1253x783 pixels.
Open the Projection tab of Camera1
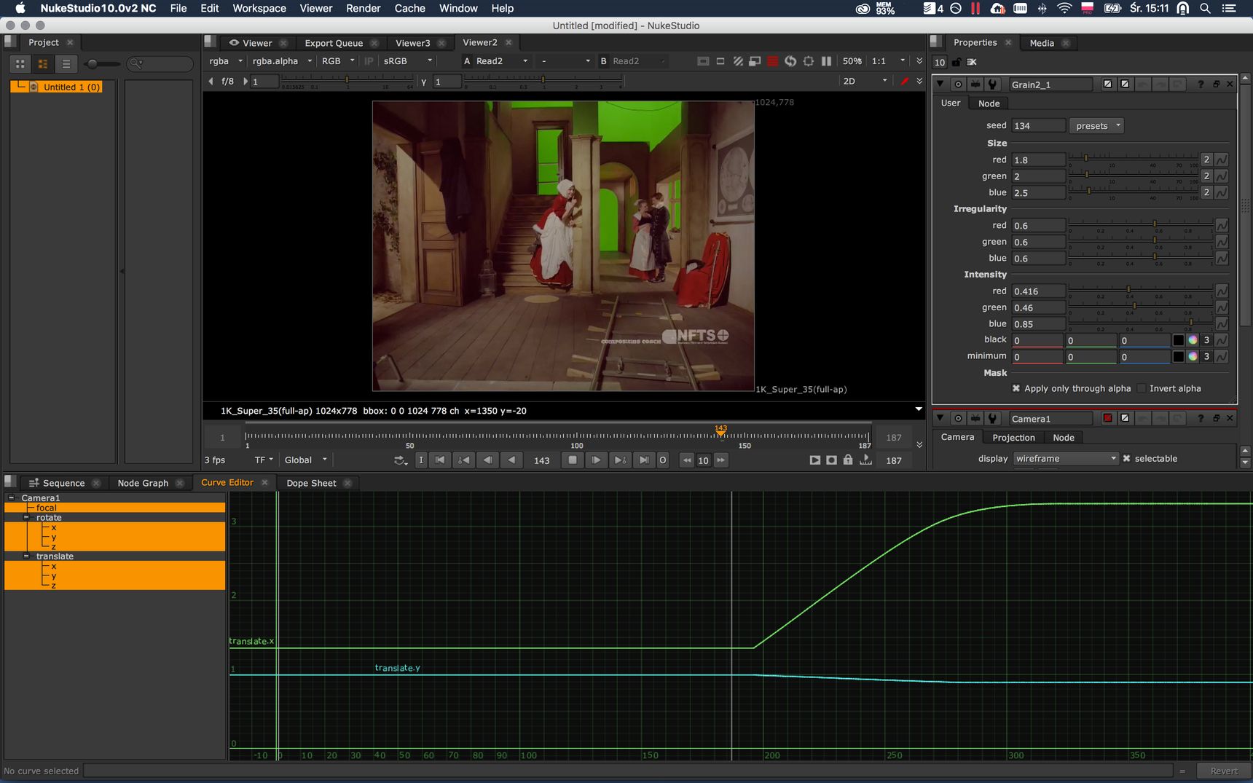click(1013, 438)
